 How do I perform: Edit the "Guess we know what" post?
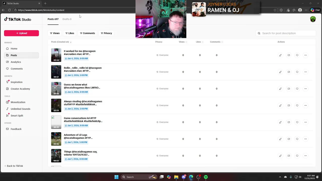[x=280, y=89]
